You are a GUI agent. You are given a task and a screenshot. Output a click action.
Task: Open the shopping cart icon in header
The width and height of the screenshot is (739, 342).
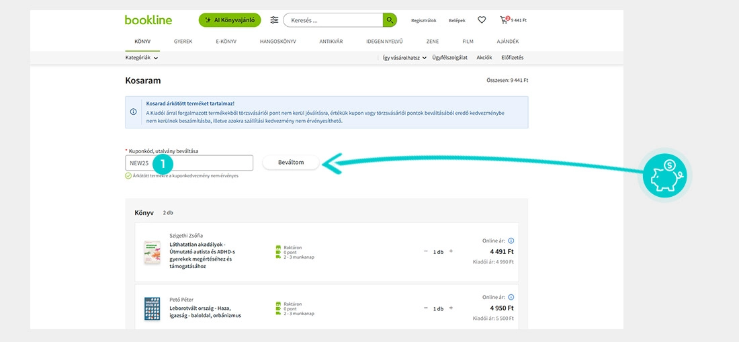(504, 20)
